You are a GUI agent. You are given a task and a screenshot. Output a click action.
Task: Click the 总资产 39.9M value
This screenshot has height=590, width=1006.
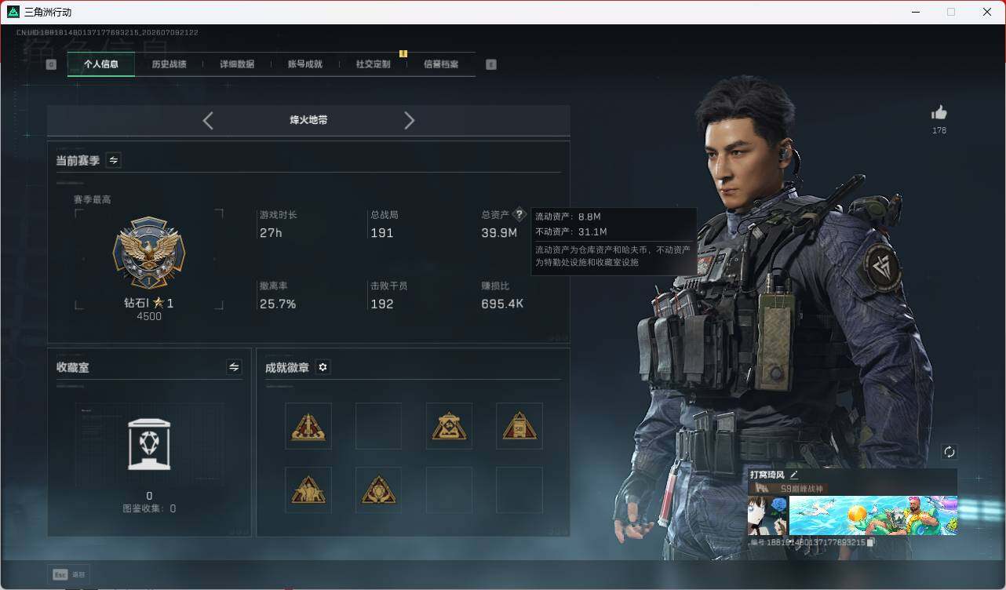pyautogui.click(x=499, y=233)
